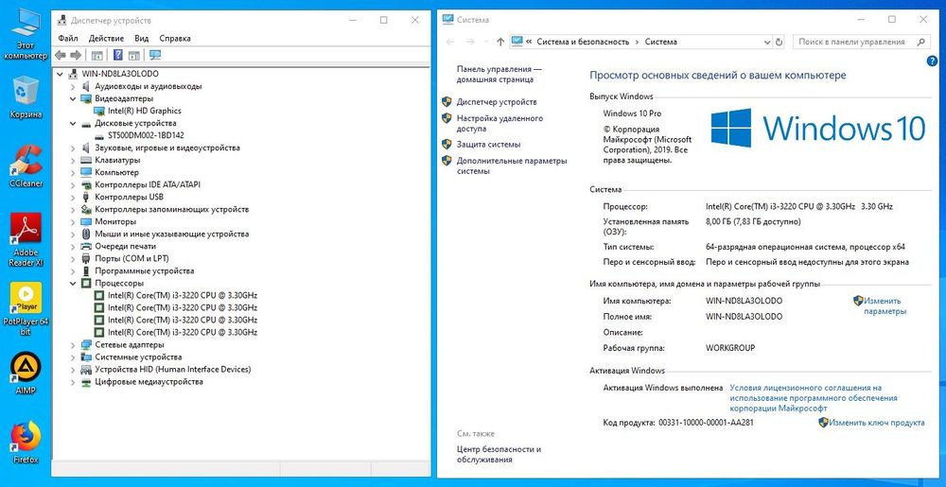Click the refresh button next to address bar
This screenshot has width=946, height=487.
click(x=779, y=42)
